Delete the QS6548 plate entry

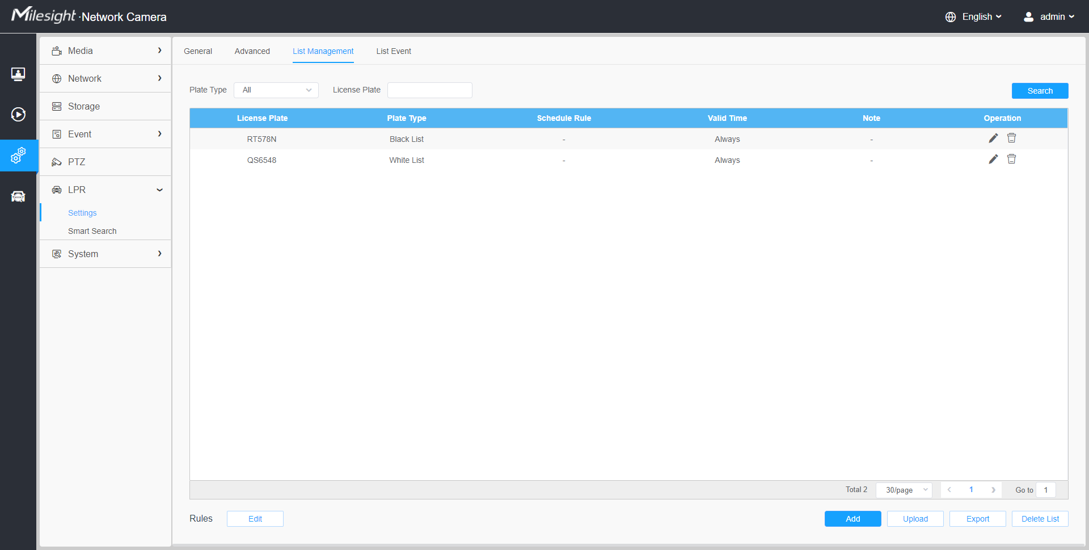coord(1011,159)
